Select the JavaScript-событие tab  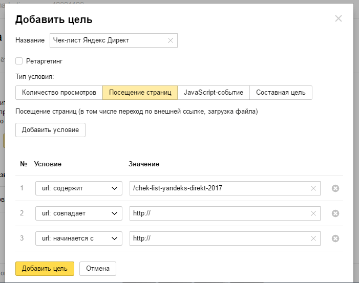tap(214, 93)
